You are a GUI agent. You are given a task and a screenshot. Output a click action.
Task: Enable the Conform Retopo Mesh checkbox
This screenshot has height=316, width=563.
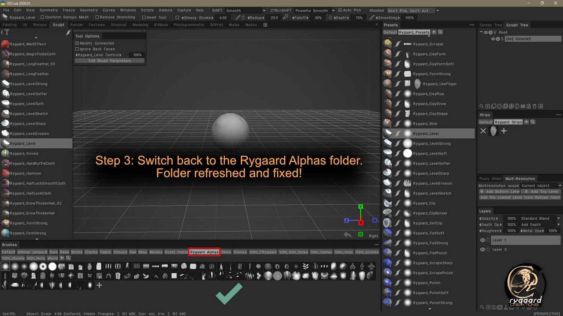[42, 17]
